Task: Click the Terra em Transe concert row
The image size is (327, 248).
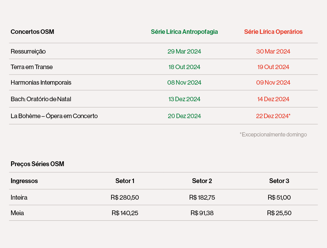Action: 163,67
